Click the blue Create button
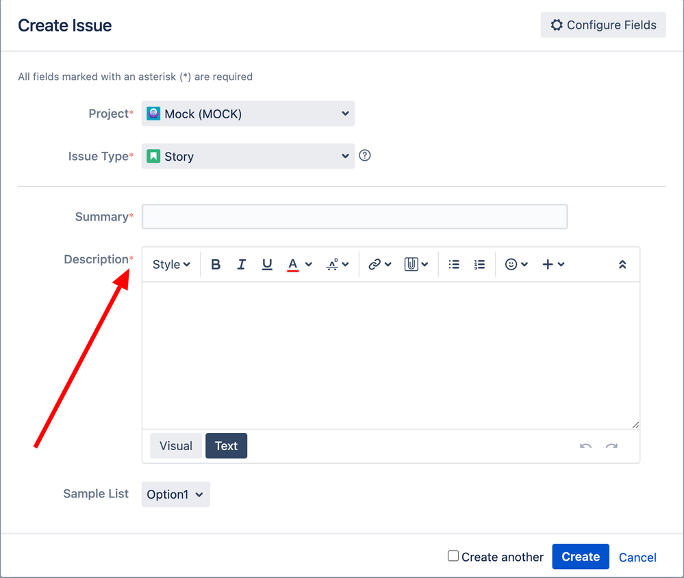Screen dimensions: 684x578 click(x=580, y=557)
